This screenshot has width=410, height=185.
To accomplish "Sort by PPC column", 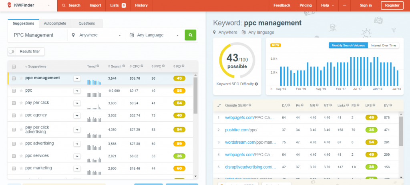I will click(156, 66).
